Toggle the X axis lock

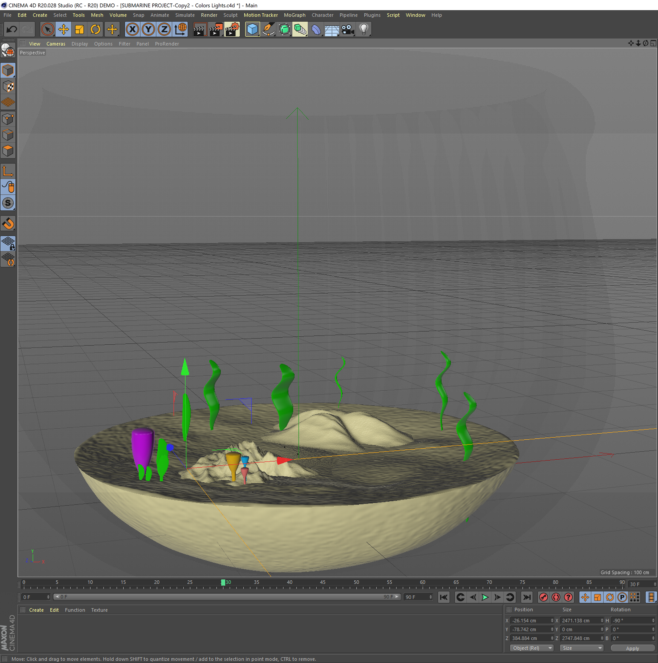[132, 29]
